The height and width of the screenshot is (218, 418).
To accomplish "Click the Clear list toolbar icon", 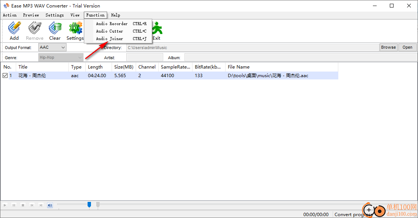I will point(55,31).
